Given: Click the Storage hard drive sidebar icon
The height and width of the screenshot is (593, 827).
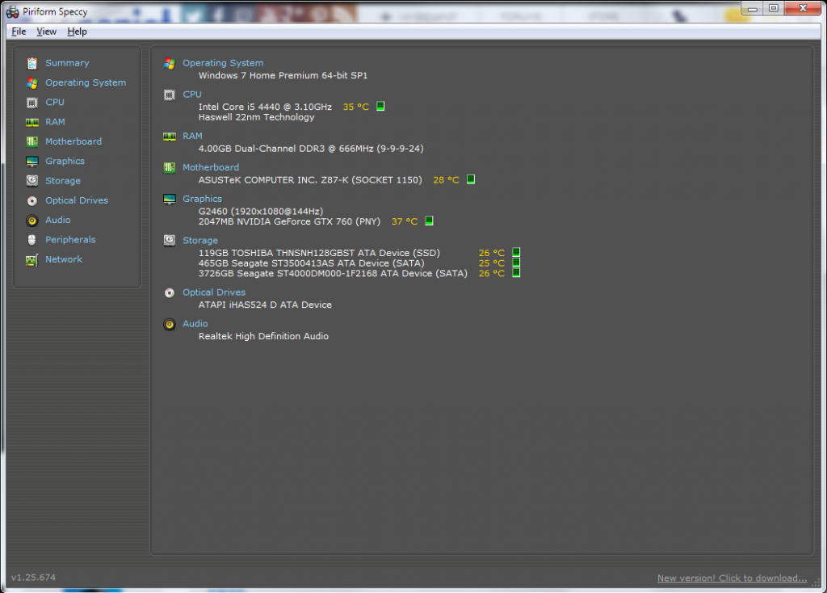Looking at the screenshot, I should 32,181.
